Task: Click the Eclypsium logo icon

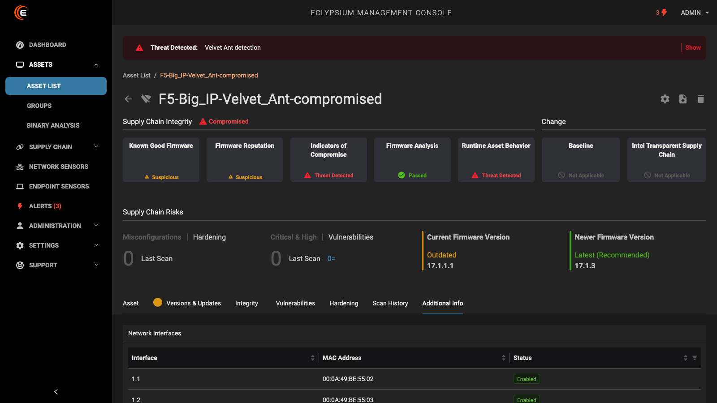Action: [21, 13]
